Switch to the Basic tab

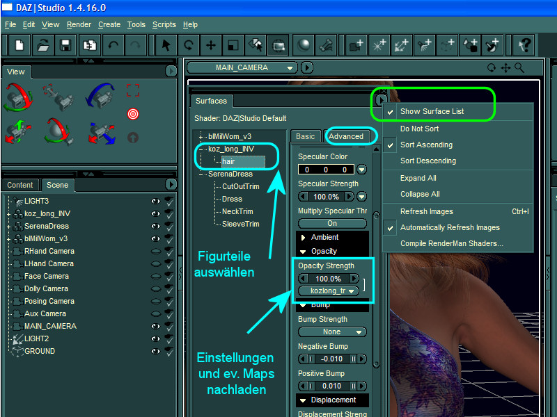pyautogui.click(x=306, y=136)
